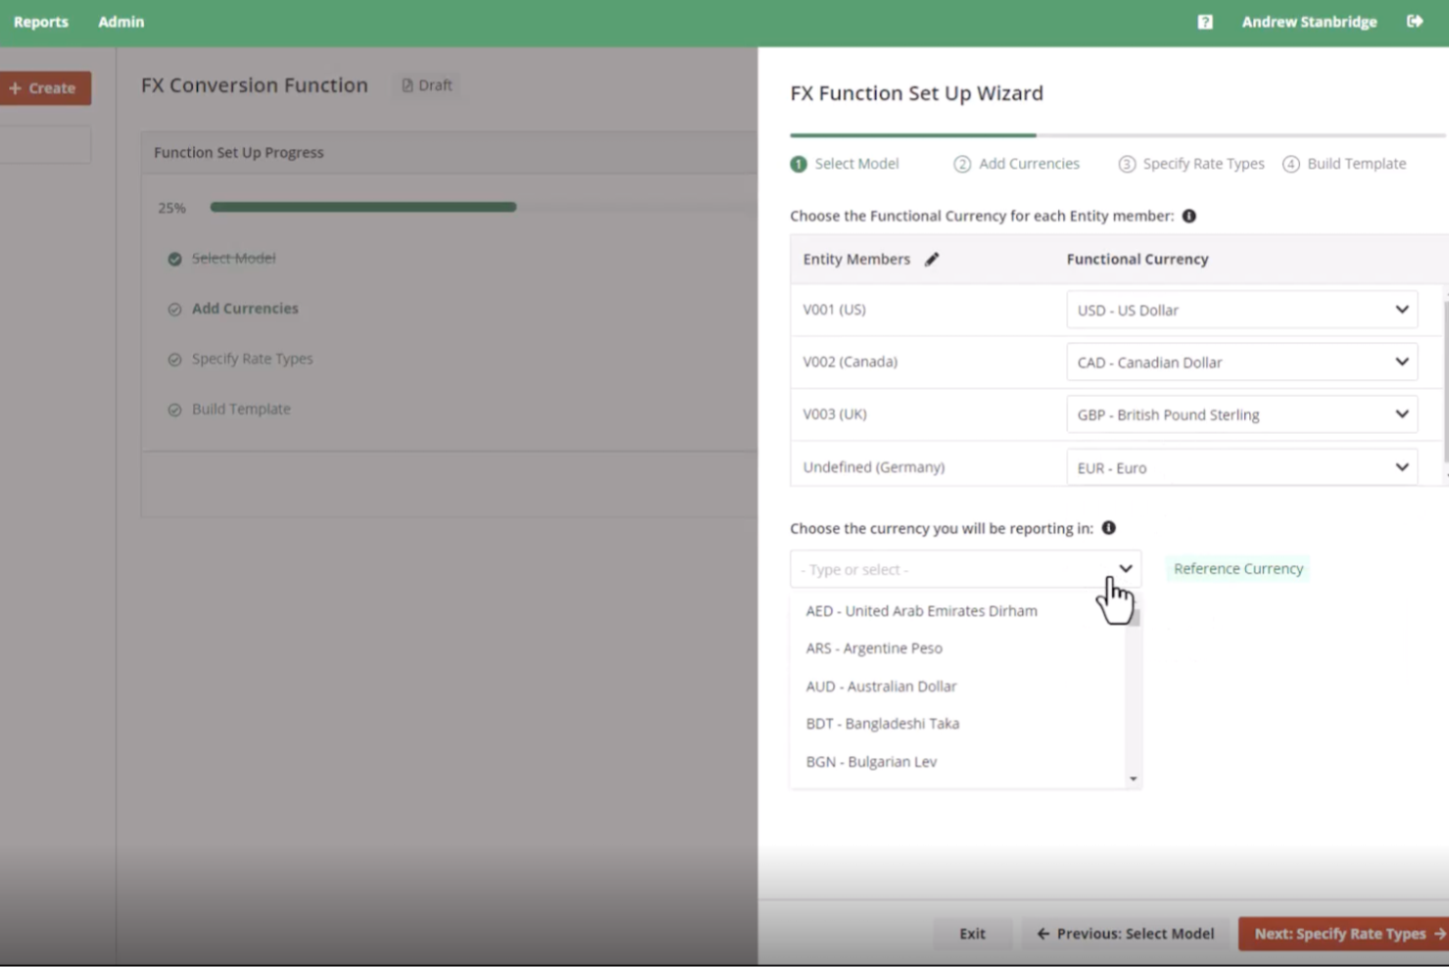Click the Add Currencies progress check circle
The width and height of the screenshot is (1450, 967).
tap(174, 310)
